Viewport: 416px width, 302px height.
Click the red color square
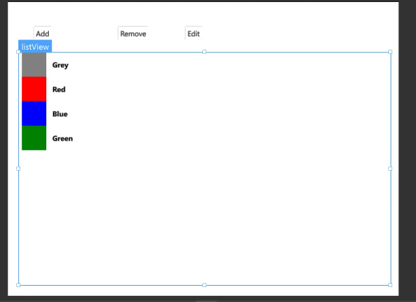[x=34, y=89]
